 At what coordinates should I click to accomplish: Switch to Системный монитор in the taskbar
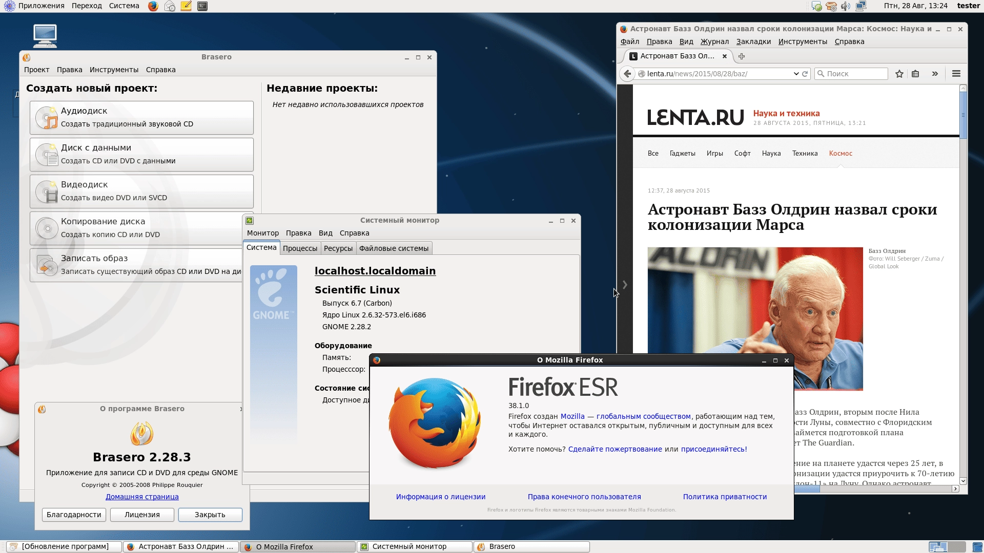coord(415,547)
